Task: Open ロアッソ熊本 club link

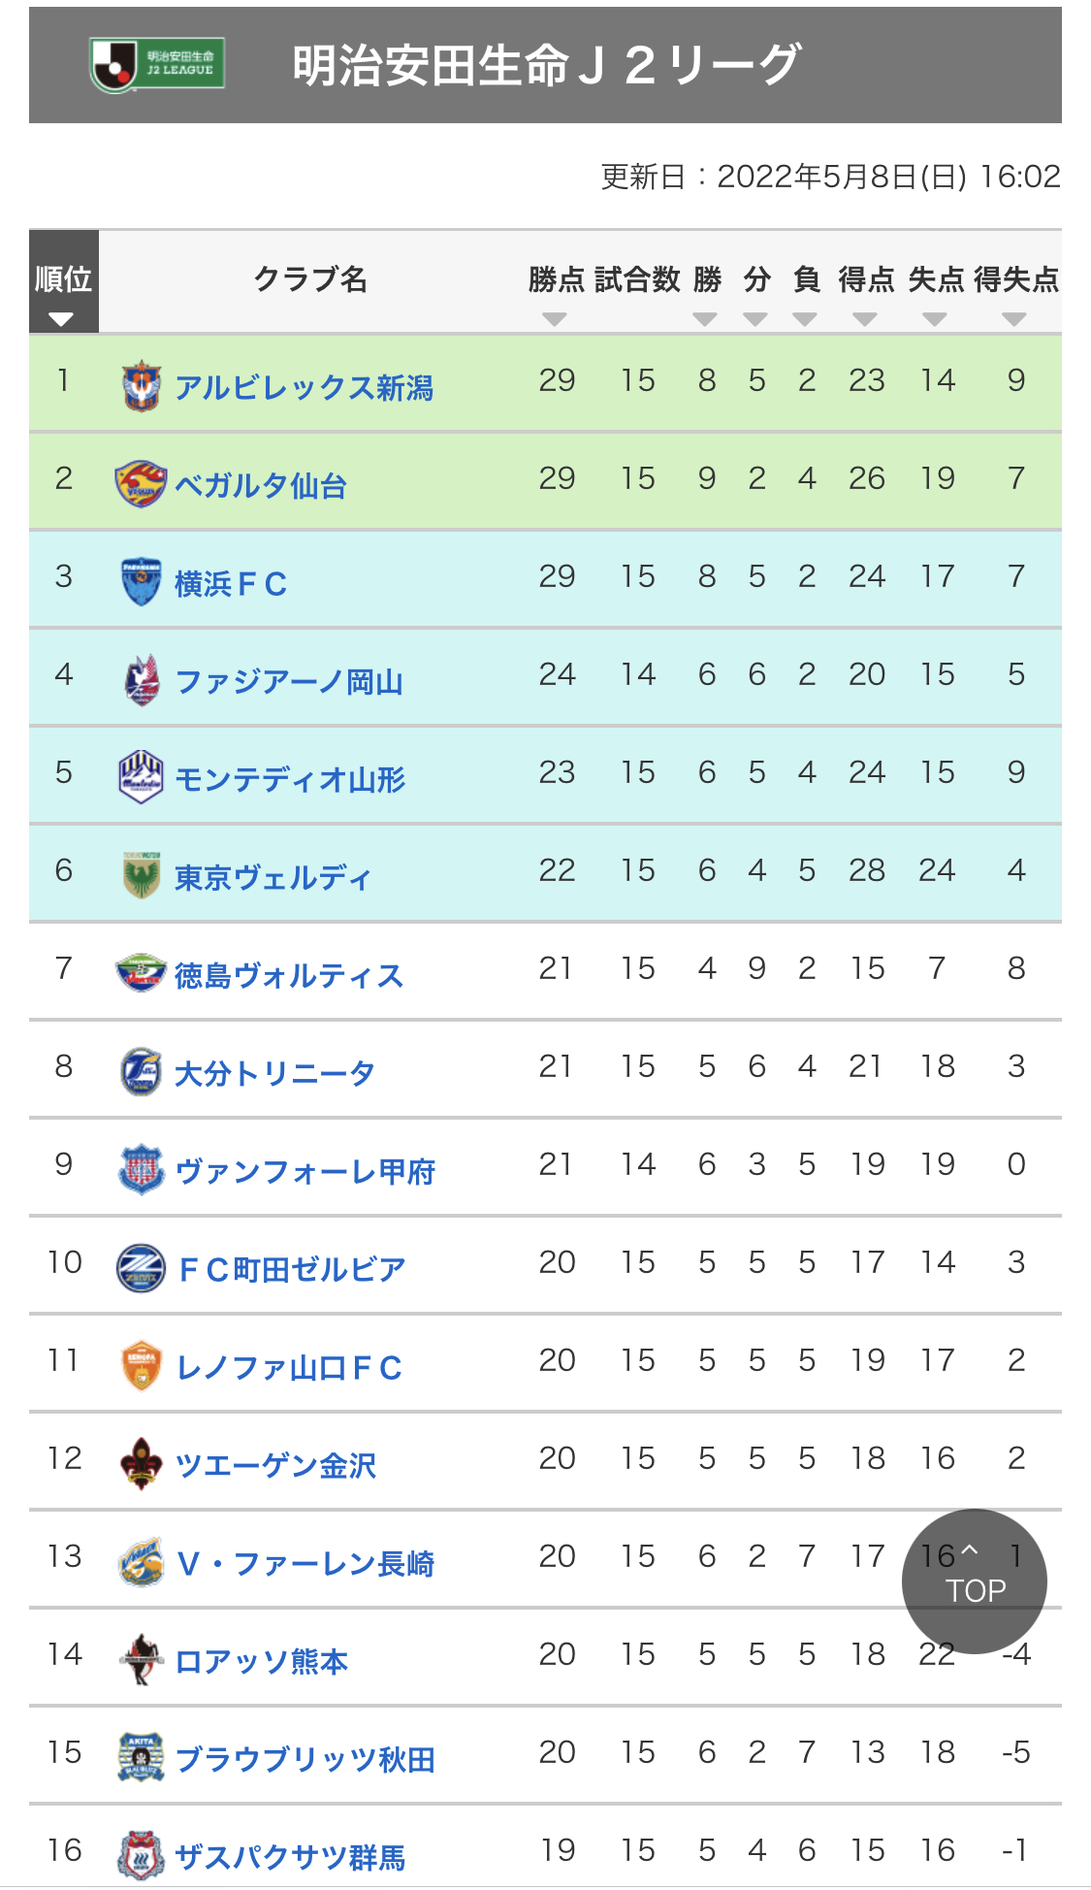Action: (x=262, y=1661)
